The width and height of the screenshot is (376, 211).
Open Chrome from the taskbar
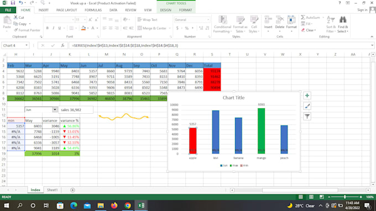click(128, 205)
